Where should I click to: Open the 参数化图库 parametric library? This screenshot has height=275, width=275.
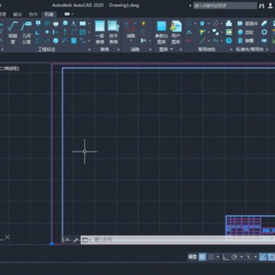[x=162, y=33]
